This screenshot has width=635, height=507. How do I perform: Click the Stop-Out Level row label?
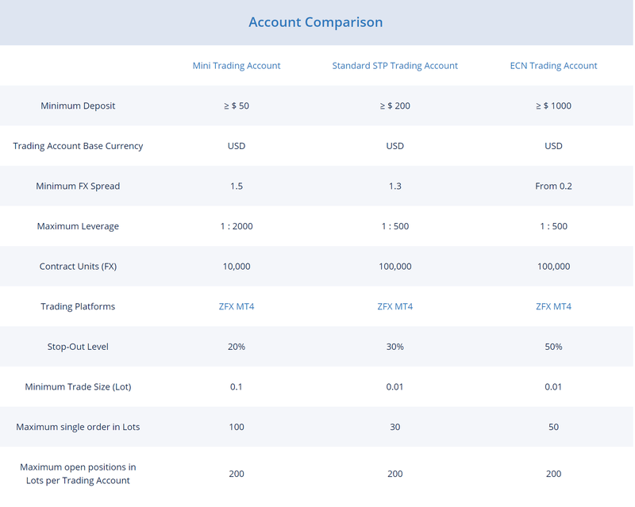78,347
